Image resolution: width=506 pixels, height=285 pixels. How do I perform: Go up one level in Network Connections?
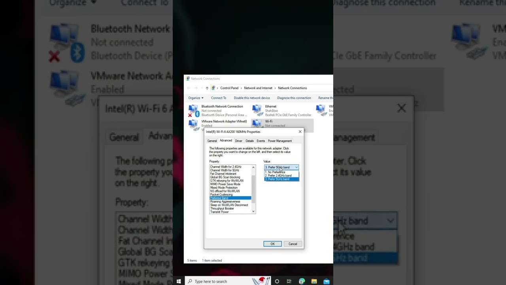[207, 88]
